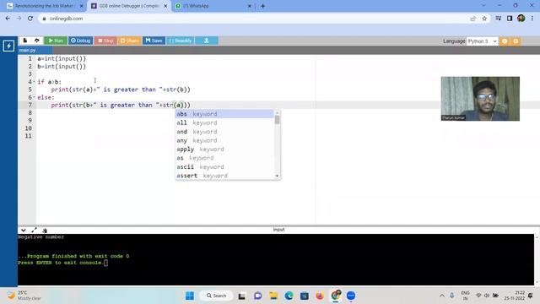Open a new browser tab
Screen dimensions: 540x304
pos(262,6)
